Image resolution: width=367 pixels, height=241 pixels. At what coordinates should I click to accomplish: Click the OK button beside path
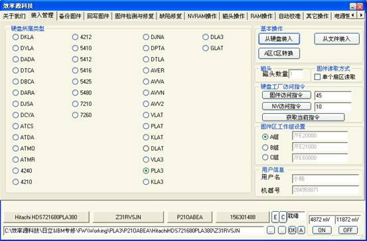coord(292,230)
